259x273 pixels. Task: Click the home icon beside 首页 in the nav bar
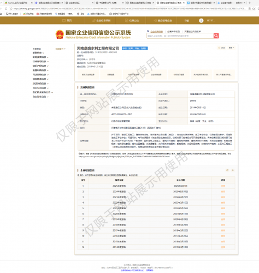click(x=63, y=21)
